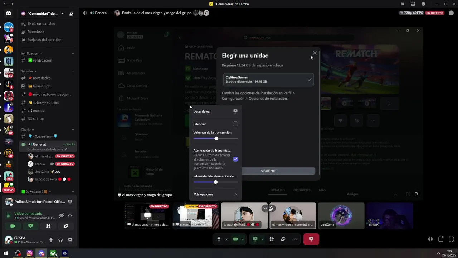This screenshot has height=258, width=458.
Task: Open Más opciones submenu
Action: click(x=215, y=194)
